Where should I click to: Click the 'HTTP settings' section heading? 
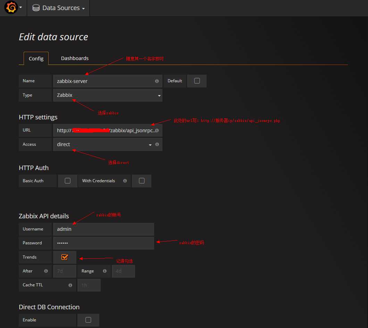(x=38, y=117)
